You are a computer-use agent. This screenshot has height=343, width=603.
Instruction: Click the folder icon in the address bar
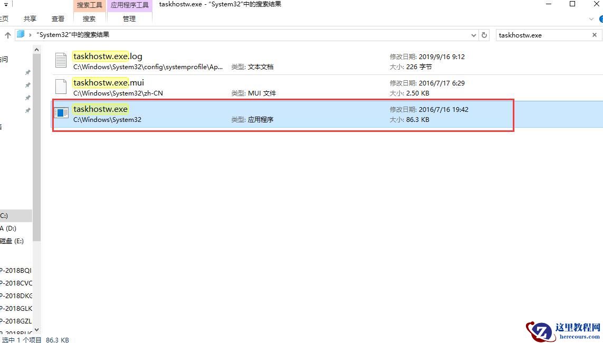coord(20,34)
